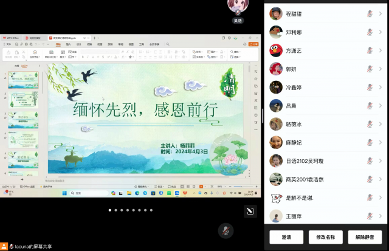Select the first page indicator dot
Image resolution: width=389 pixels, height=251 pixels.
pyautogui.click(x=110, y=210)
